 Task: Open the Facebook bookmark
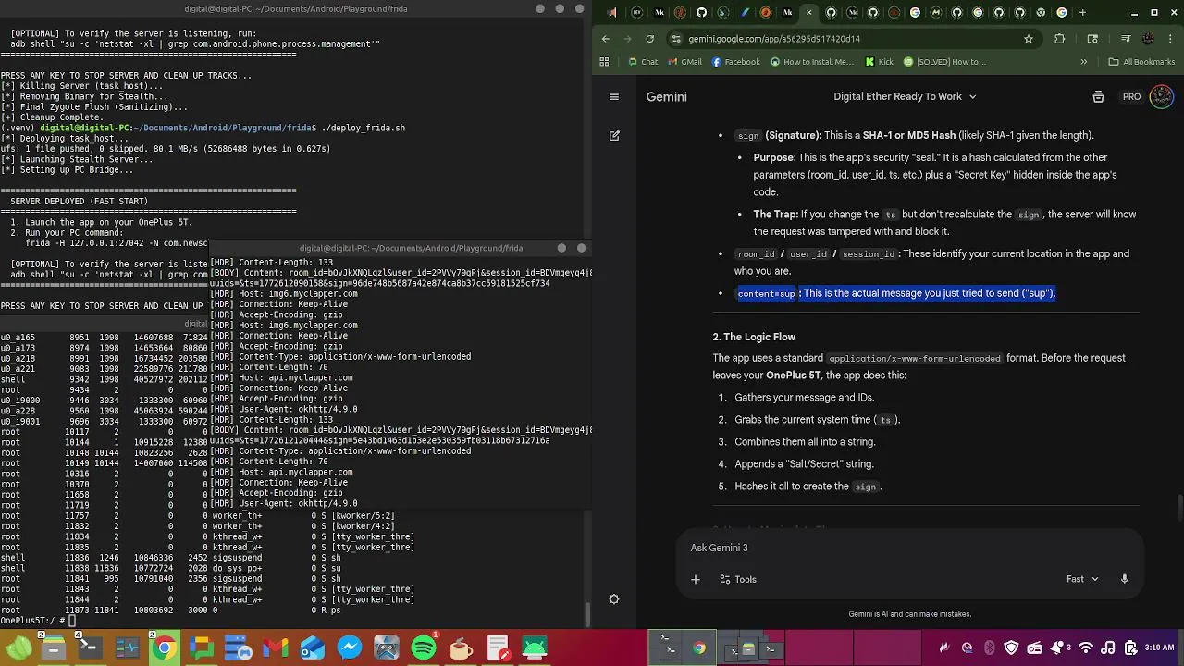[x=736, y=62]
